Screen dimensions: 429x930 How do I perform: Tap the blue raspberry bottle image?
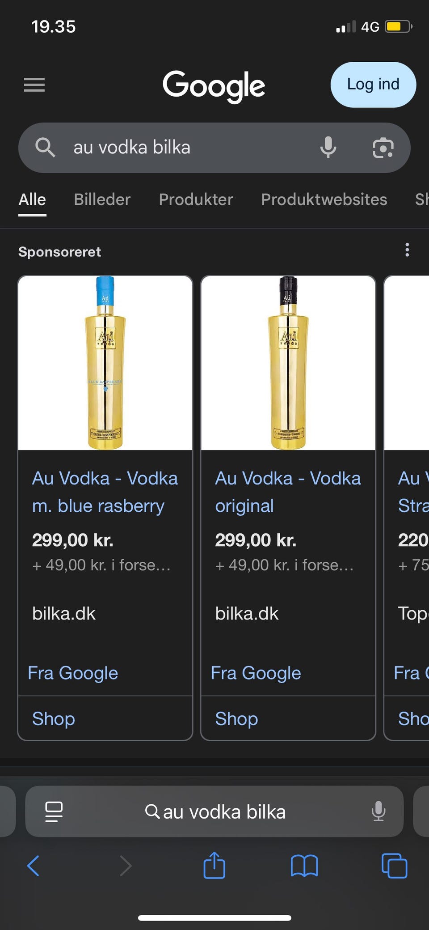coord(105,363)
